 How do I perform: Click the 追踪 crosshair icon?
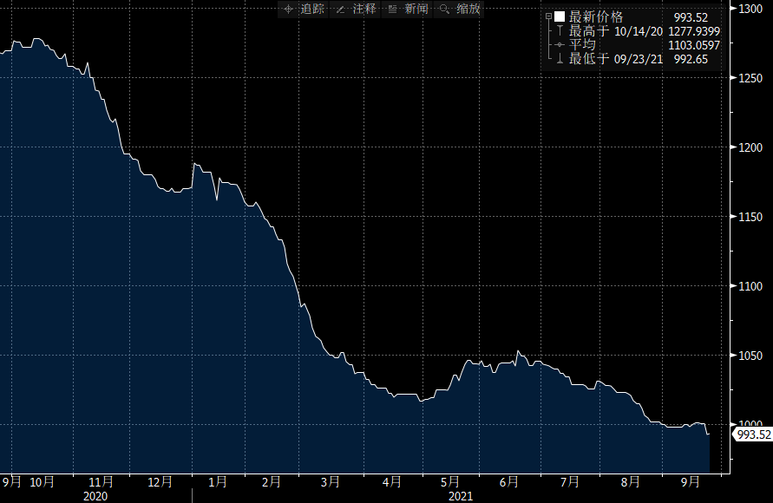coord(290,9)
